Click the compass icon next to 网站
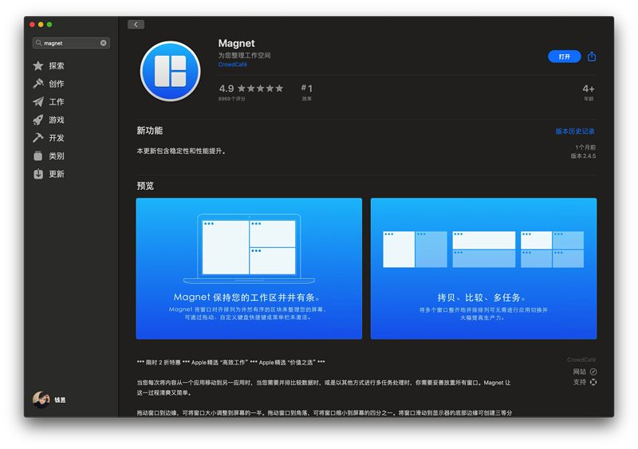Screen dimensions: 638x449 pos(593,372)
